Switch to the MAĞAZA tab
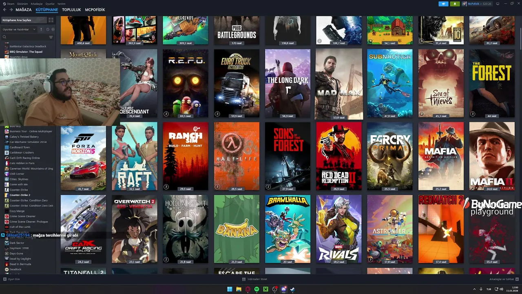This screenshot has width=522, height=294. (x=24, y=9)
